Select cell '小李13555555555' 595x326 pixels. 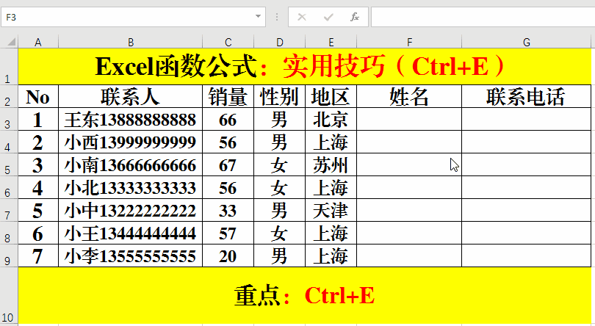tap(131, 256)
